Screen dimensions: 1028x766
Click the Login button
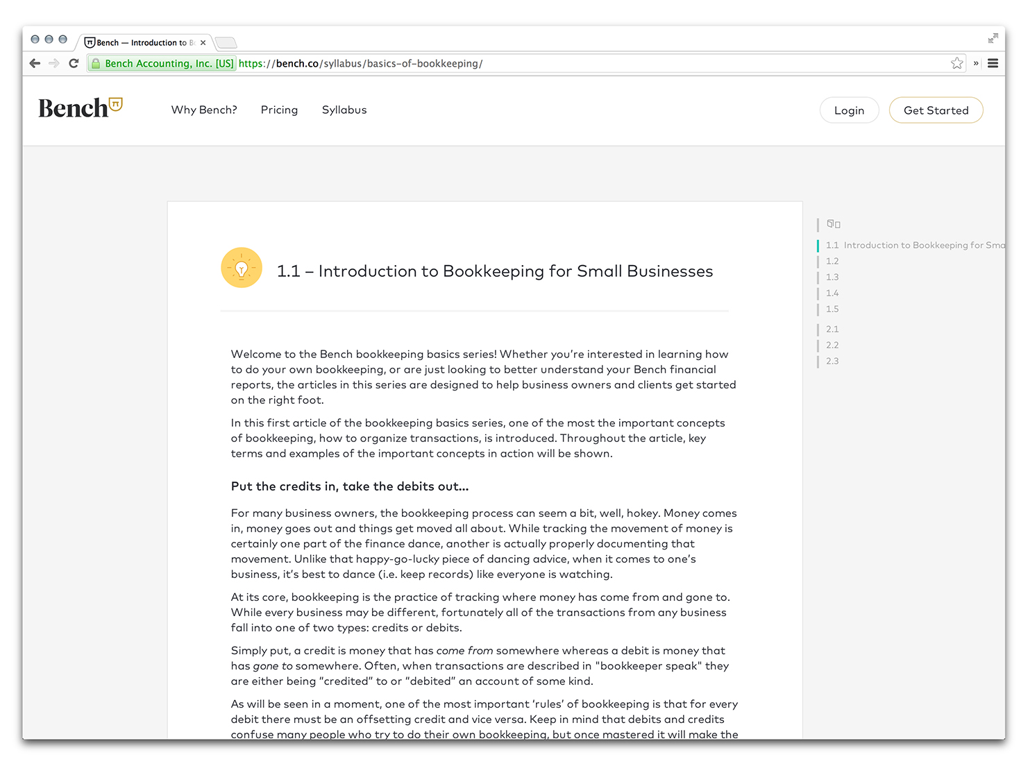point(849,110)
